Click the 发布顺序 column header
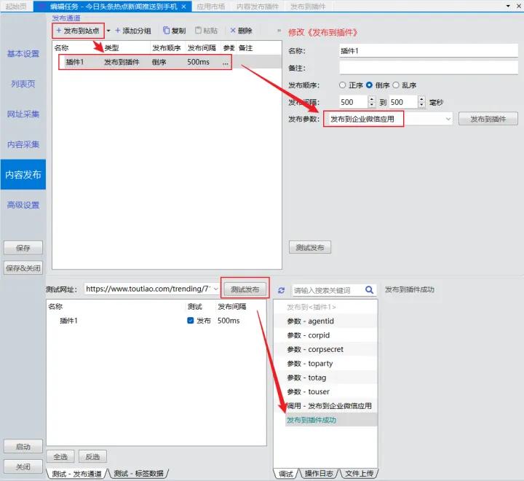This screenshot has width=524, height=481. pos(167,48)
